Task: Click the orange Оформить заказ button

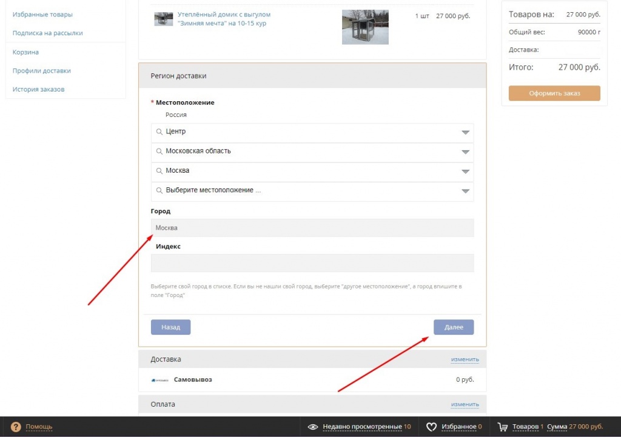Action: [x=554, y=93]
